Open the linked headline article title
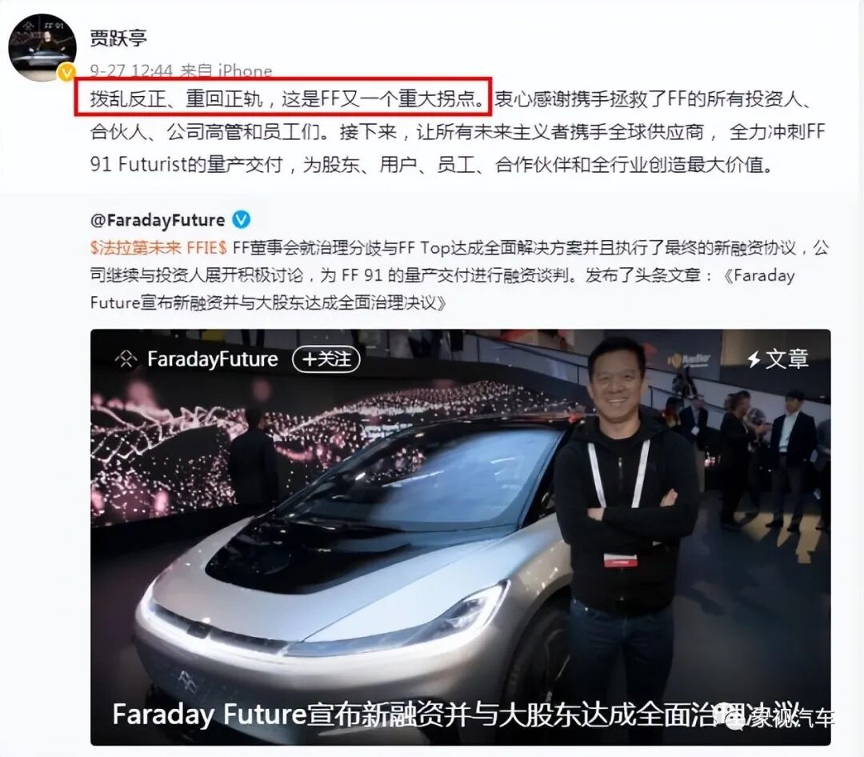Screen dimensions: 864x757 442,289
